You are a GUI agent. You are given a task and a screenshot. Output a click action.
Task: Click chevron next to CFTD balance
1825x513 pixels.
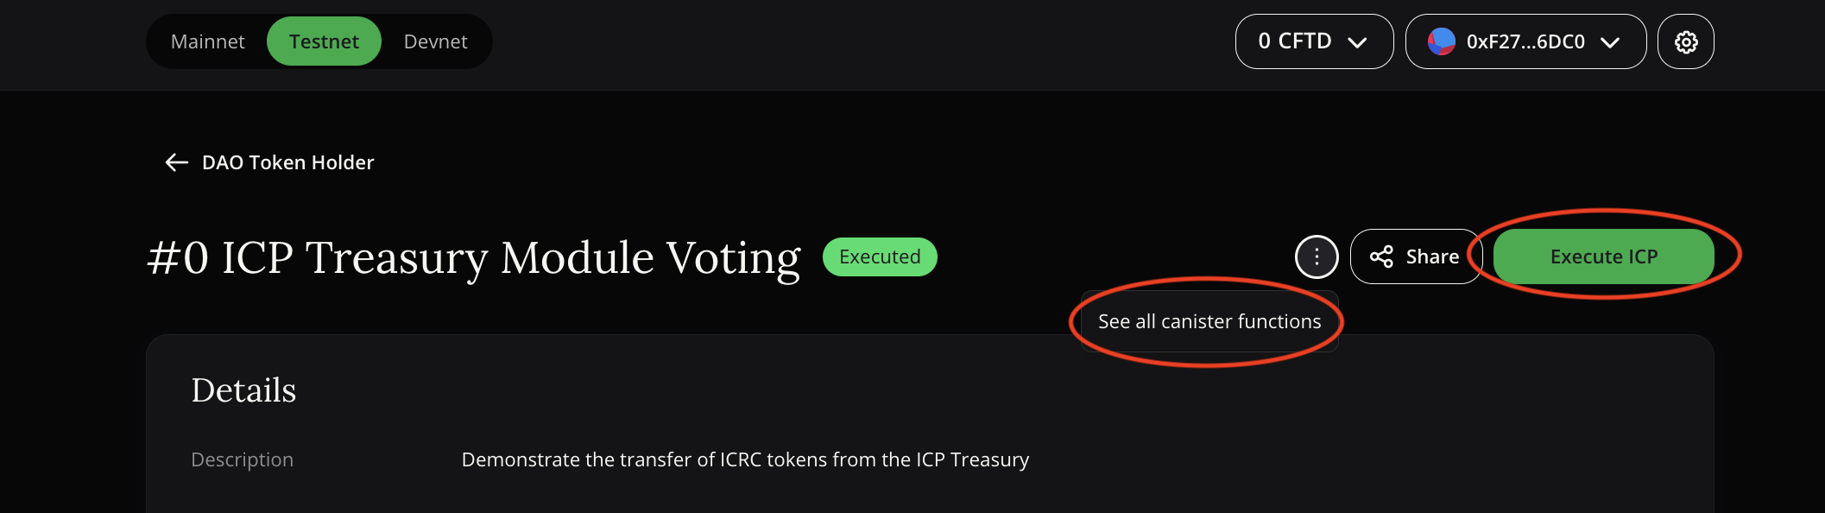click(1357, 42)
